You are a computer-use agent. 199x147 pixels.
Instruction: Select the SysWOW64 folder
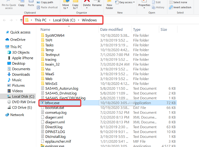(x=53, y=36)
